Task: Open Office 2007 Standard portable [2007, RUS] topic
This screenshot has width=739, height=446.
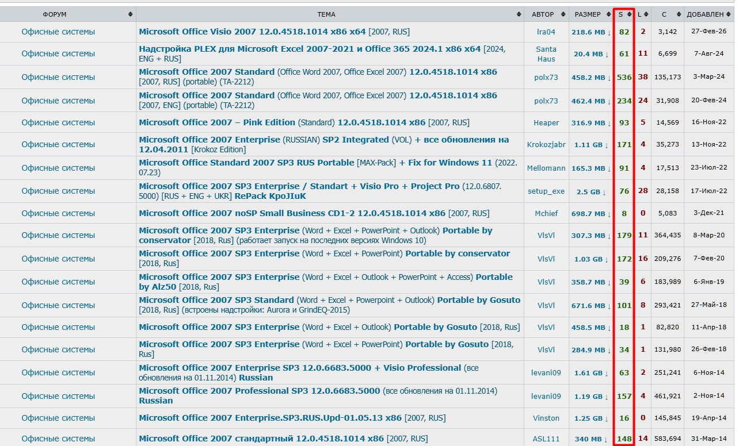Action: click(318, 77)
